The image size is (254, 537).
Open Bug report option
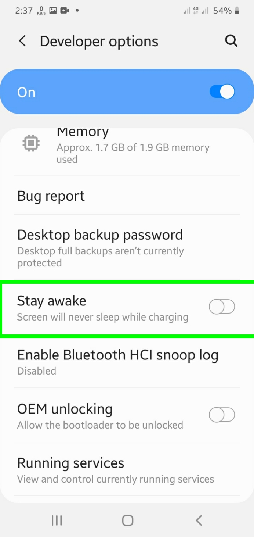(51, 196)
